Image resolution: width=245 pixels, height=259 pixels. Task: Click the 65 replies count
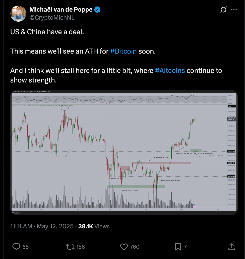[26, 247]
